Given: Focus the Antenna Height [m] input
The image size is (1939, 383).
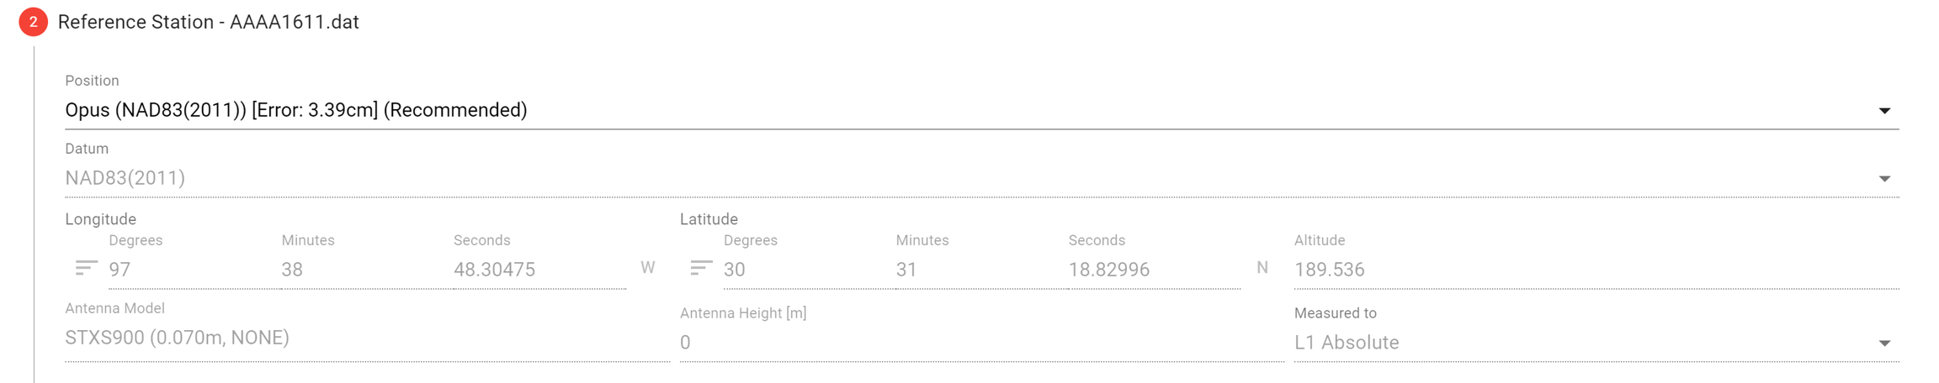Looking at the screenshot, I should tap(980, 343).
